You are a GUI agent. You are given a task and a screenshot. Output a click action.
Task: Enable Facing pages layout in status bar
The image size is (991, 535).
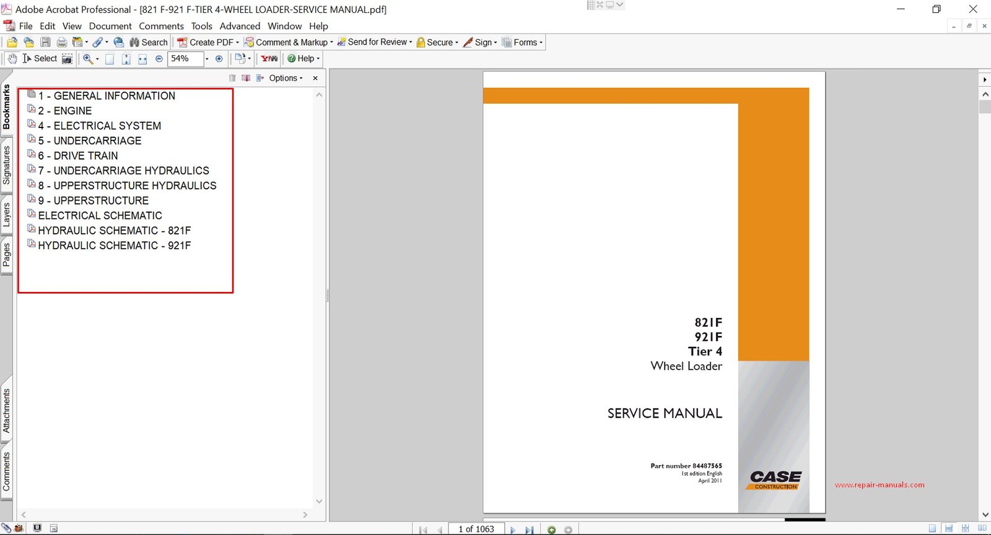point(982,529)
